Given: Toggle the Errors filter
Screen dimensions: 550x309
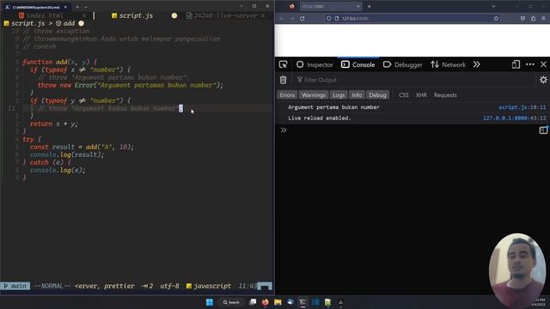Looking at the screenshot, I should click(x=287, y=95).
